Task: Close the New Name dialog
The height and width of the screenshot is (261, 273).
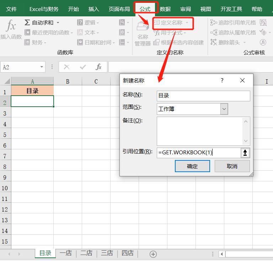Action: pyautogui.click(x=242, y=80)
